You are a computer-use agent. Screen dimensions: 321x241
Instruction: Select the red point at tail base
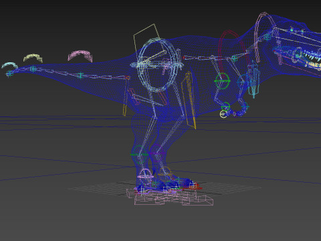tap(128, 78)
